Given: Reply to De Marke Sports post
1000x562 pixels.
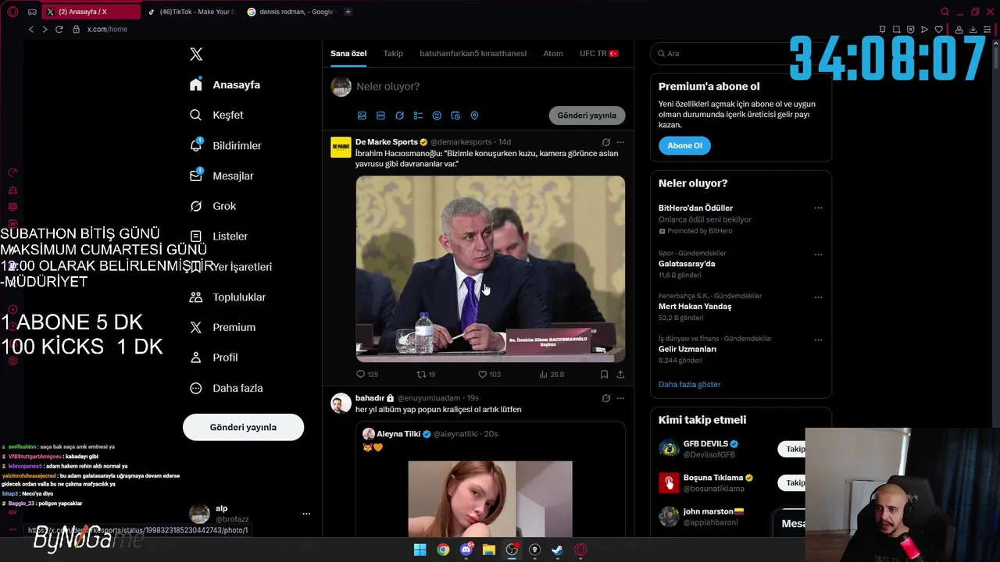Looking at the screenshot, I should pyautogui.click(x=367, y=375).
